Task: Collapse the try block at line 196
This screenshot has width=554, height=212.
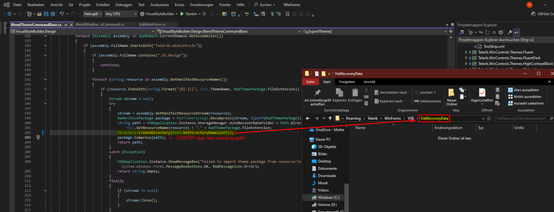Action: tap(45, 104)
